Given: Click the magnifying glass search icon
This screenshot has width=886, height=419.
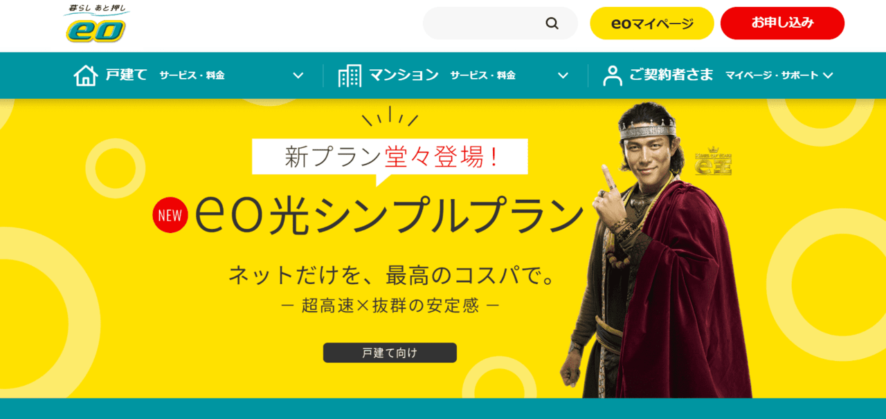Looking at the screenshot, I should (552, 24).
